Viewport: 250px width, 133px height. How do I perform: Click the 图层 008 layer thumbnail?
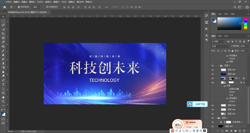(x=223, y=74)
